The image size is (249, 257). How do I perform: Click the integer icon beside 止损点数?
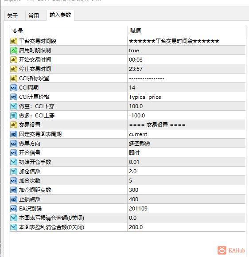pos(14,199)
